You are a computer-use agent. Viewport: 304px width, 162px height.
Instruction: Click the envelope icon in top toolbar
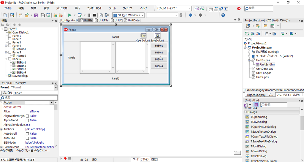[210, 9]
